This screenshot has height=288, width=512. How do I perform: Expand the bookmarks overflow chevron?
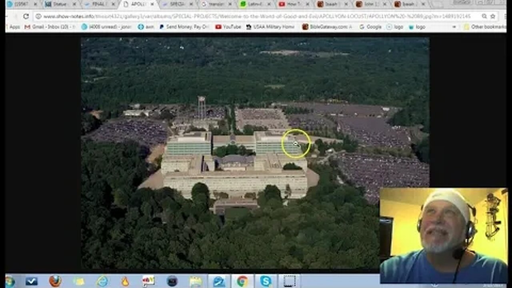[x=454, y=27]
